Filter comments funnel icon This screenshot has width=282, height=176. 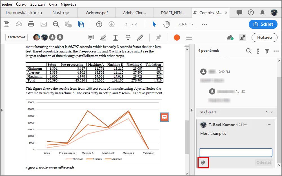(x=267, y=51)
